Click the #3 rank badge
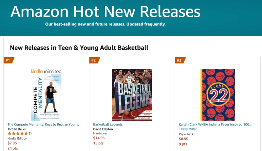This screenshot has width=262, height=151. coord(180,60)
